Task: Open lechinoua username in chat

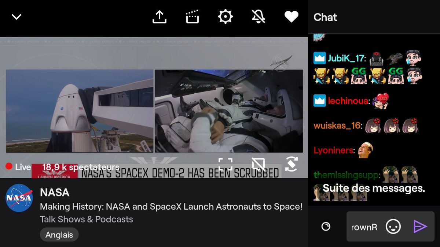Action: (348, 101)
